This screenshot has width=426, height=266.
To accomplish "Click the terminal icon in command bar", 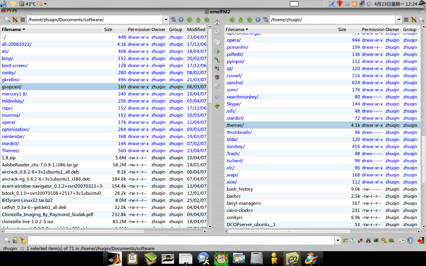I will coord(376,240).
